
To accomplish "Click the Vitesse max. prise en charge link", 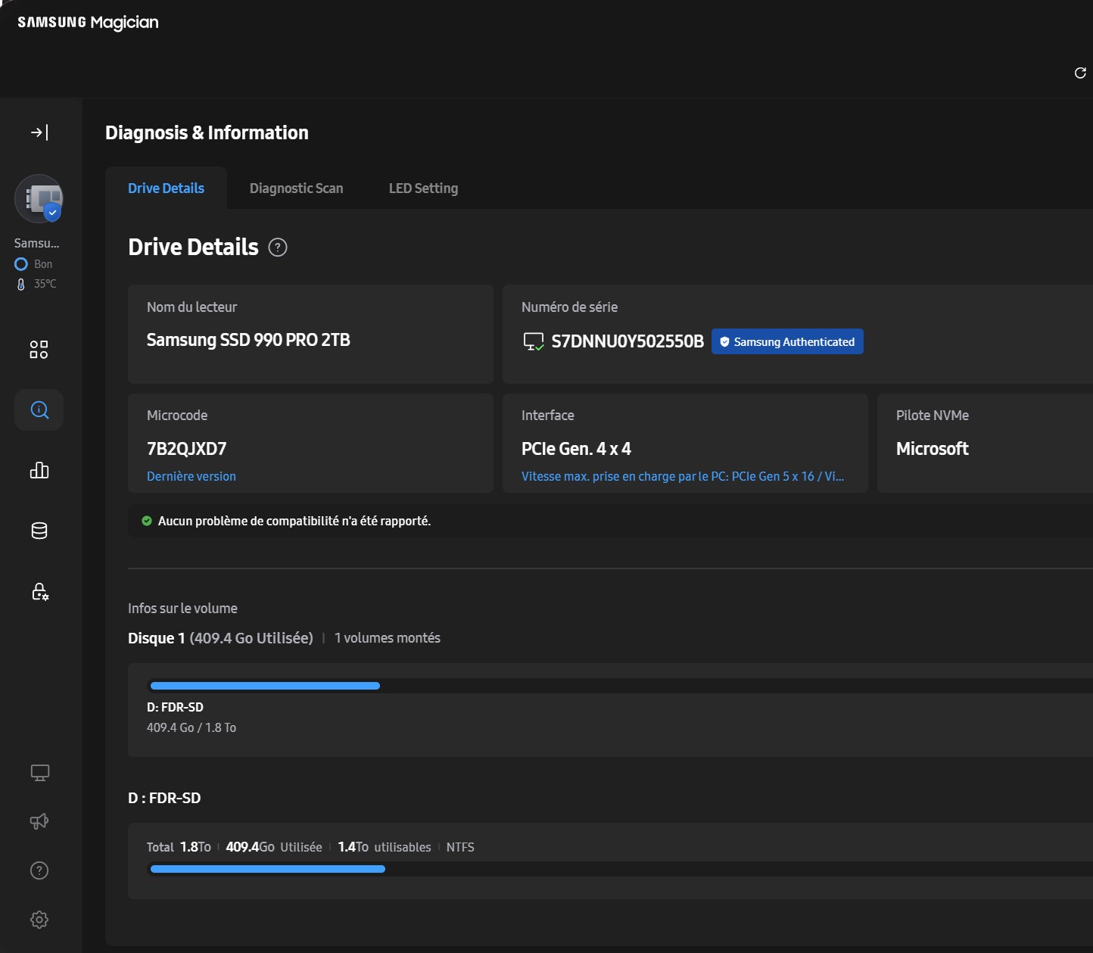I will [x=682, y=476].
